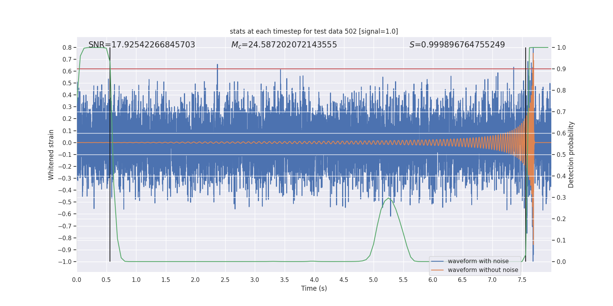The height and width of the screenshot is (306, 613).
Task: Click the "waveform without noise" legend entry
Action: [x=483, y=270]
